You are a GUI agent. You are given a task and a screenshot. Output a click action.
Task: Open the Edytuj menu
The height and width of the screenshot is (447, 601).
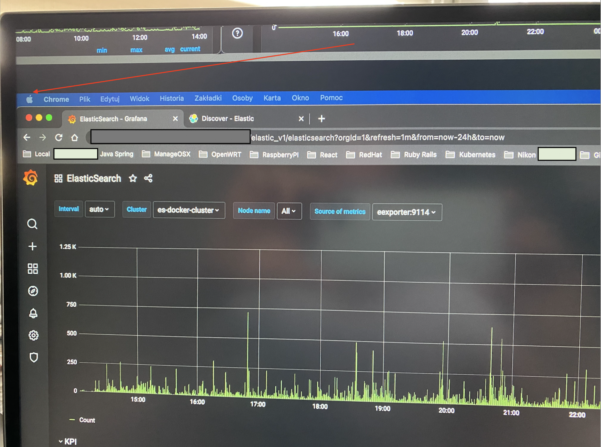point(110,99)
